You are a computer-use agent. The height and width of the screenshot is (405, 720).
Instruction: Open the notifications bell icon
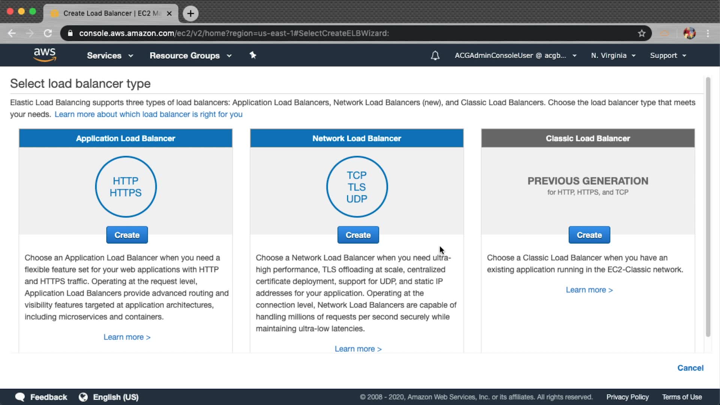coord(435,55)
